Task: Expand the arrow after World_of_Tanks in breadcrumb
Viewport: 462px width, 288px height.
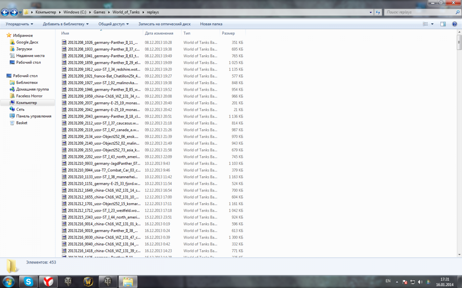Action: tap(143, 12)
